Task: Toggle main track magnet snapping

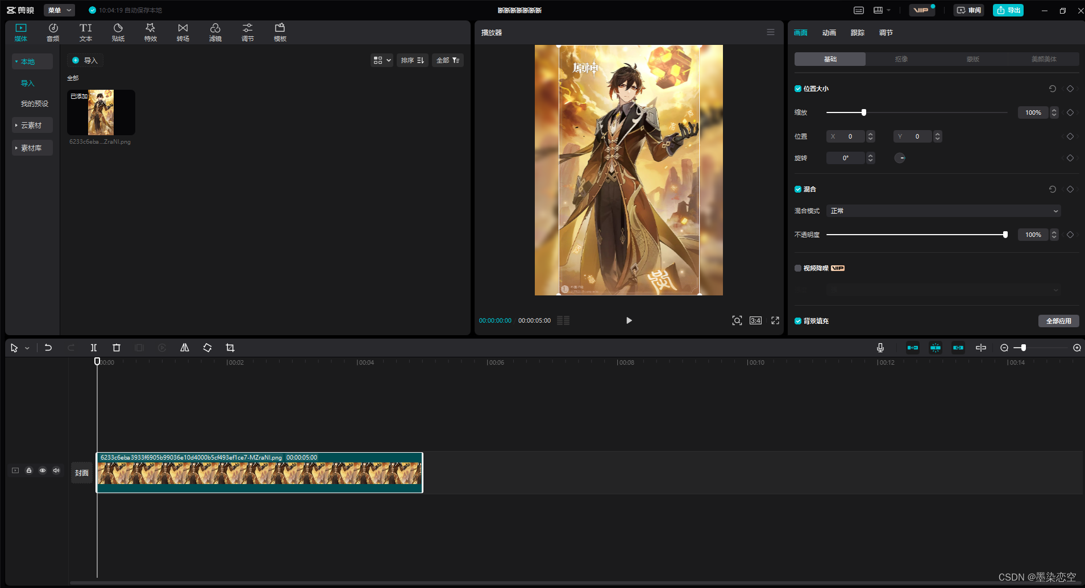Action: tap(913, 348)
